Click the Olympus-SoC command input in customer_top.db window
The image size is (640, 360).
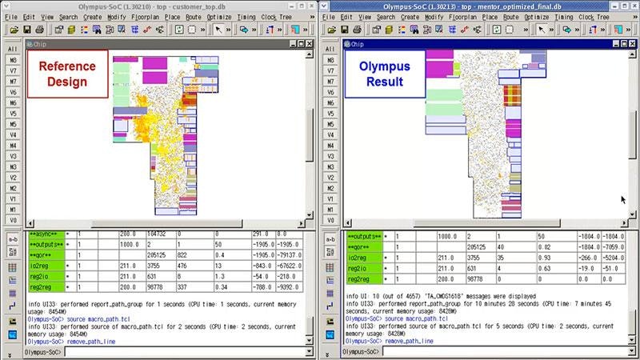point(185,351)
